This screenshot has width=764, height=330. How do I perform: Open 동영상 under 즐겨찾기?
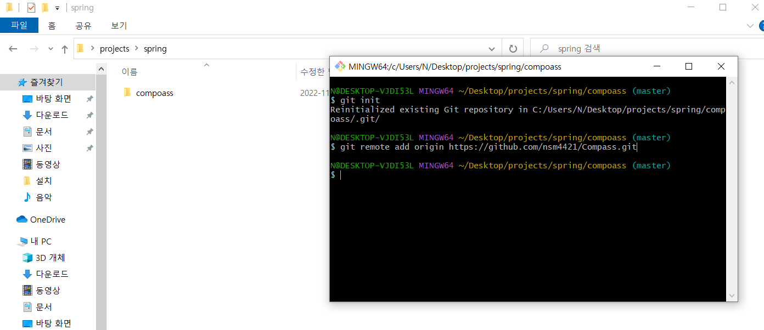(48, 164)
